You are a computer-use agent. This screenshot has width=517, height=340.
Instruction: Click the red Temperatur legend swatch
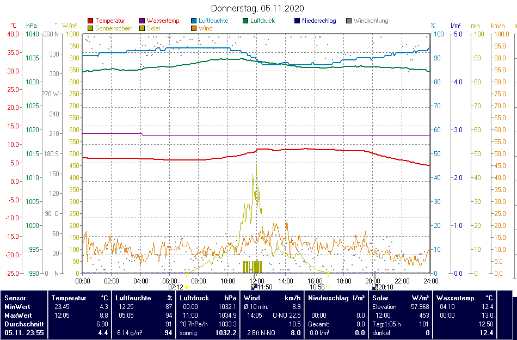pos(90,21)
